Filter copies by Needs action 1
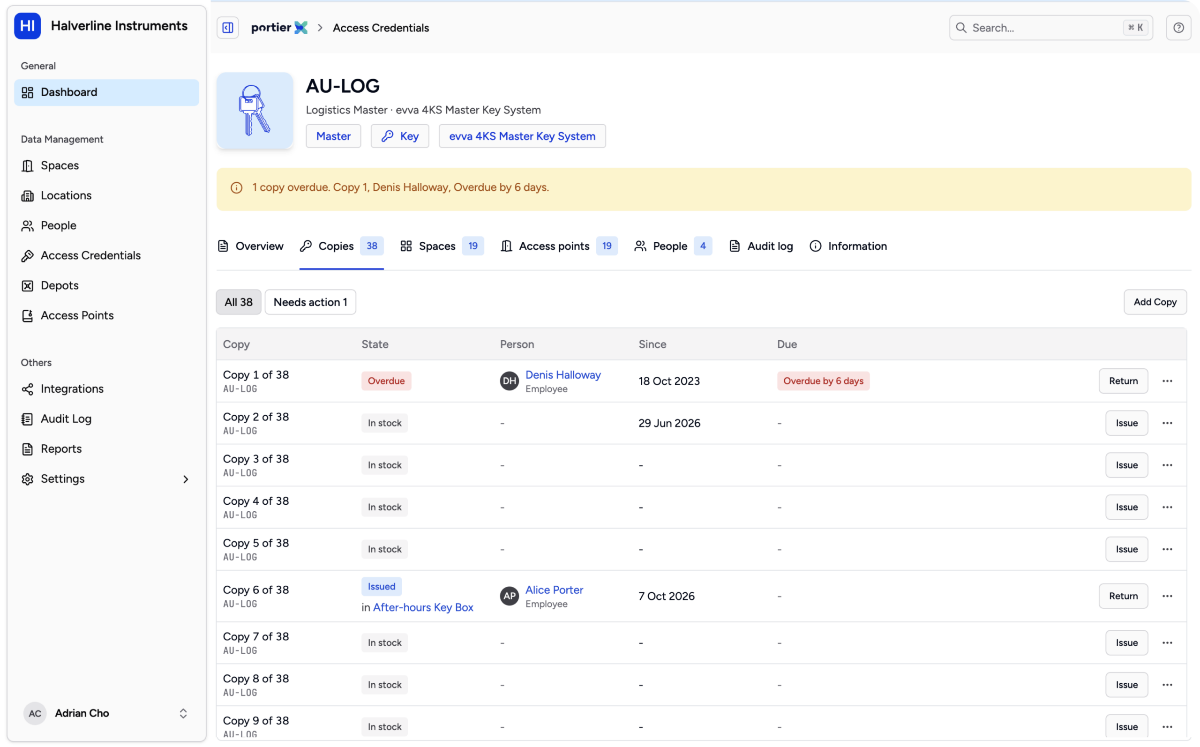Screen dimensions: 1200x747 pos(310,302)
